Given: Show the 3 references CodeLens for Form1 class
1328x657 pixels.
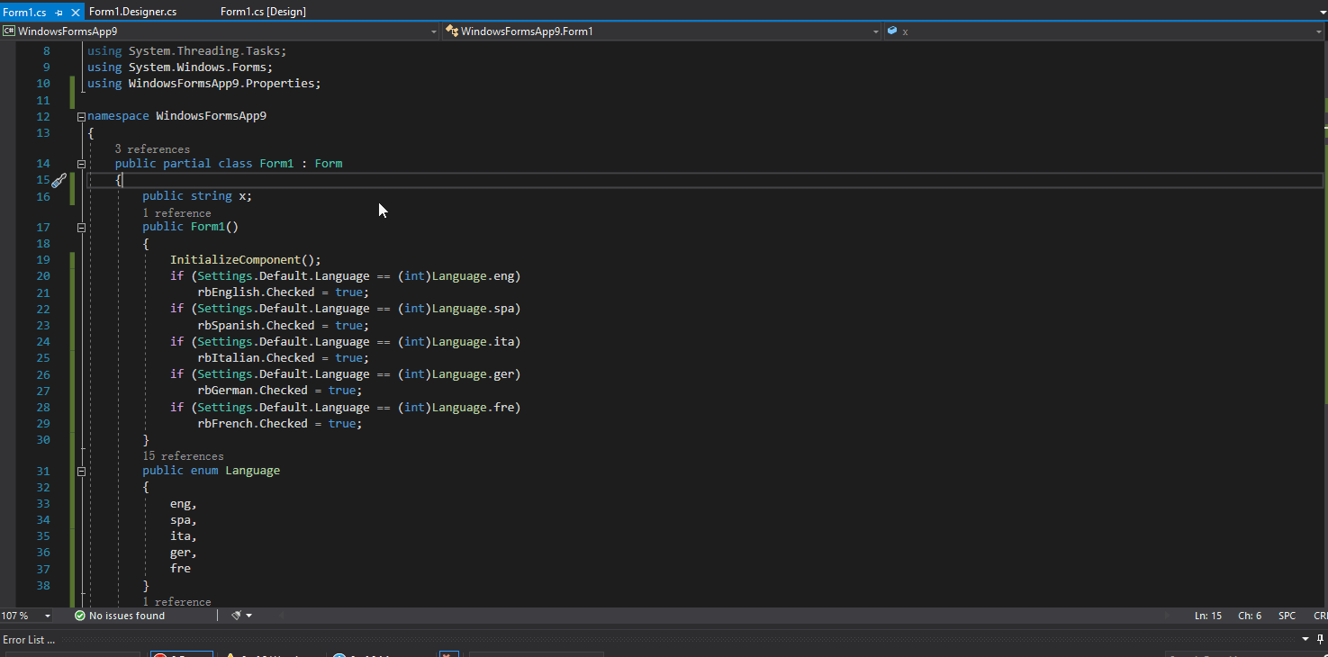Looking at the screenshot, I should pyautogui.click(x=152, y=149).
